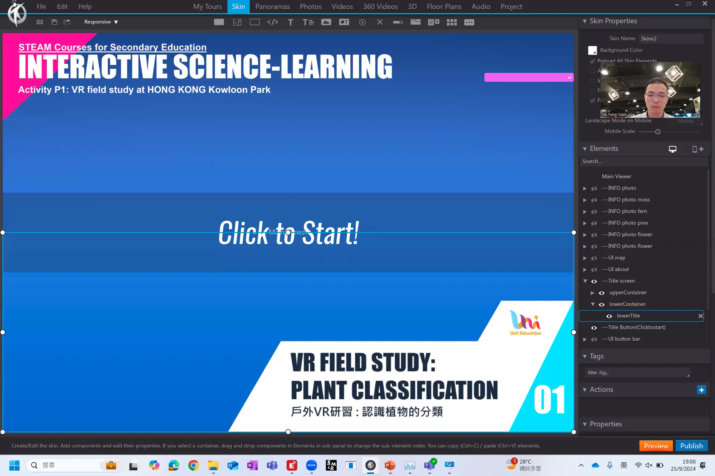This screenshot has width=715, height=476.
Task: Open the Background Color swatch
Action: 592,50
